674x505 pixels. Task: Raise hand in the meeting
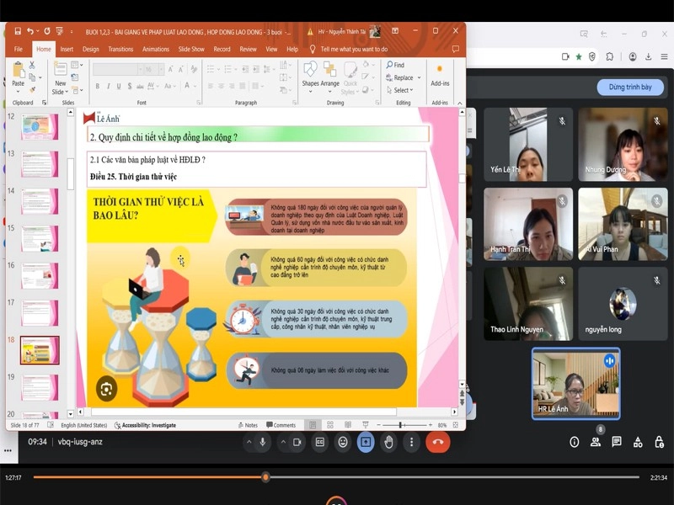tap(388, 442)
